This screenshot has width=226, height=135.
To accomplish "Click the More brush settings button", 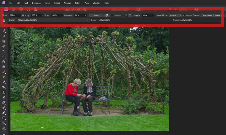I will (x=96, y=15).
